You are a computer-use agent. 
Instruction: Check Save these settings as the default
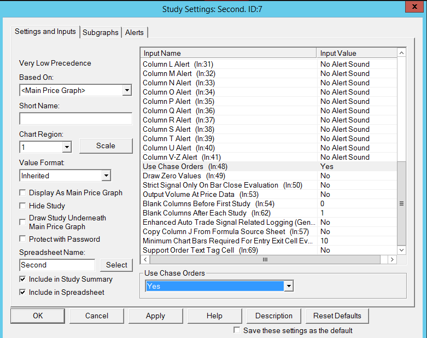coord(237,330)
